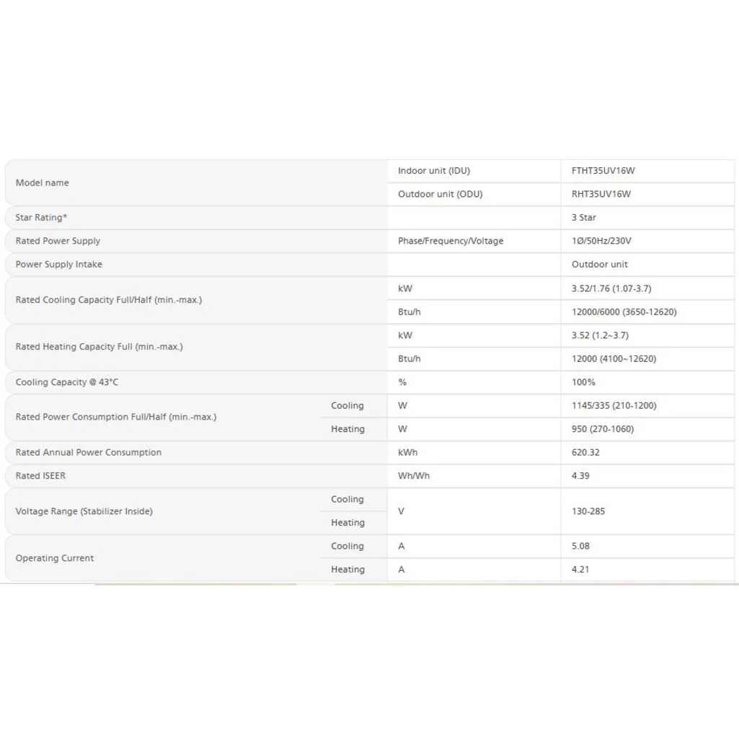Click the Operating Current label
The width and height of the screenshot is (739, 739).
(54, 558)
